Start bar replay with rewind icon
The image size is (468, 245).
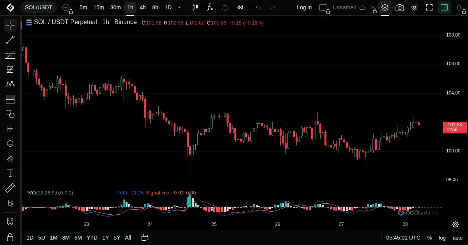(240, 7)
